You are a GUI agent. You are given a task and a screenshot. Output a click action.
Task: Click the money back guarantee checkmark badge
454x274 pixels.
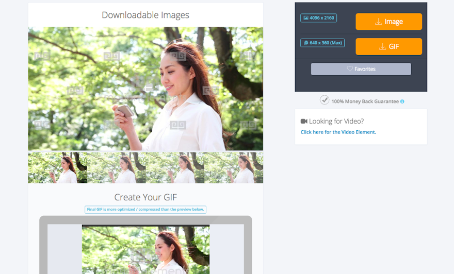(324, 100)
